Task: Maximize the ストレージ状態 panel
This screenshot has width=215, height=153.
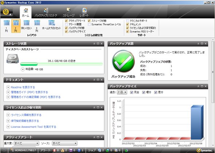Action: (x=98, y=44)
